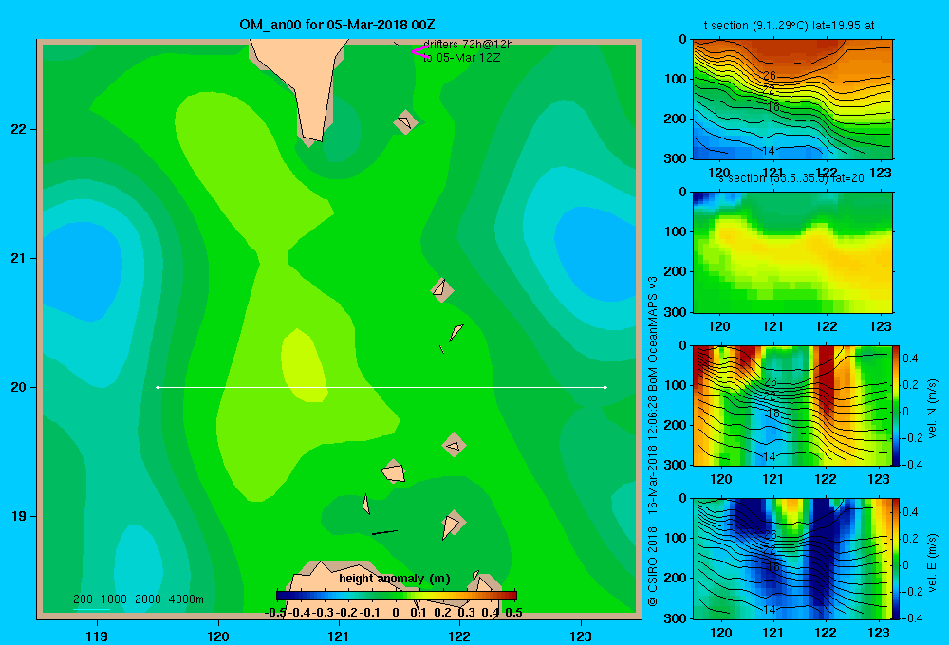Click the vel. N velocity colorbar
Screen dimensions: 949x645
point(896,405)
